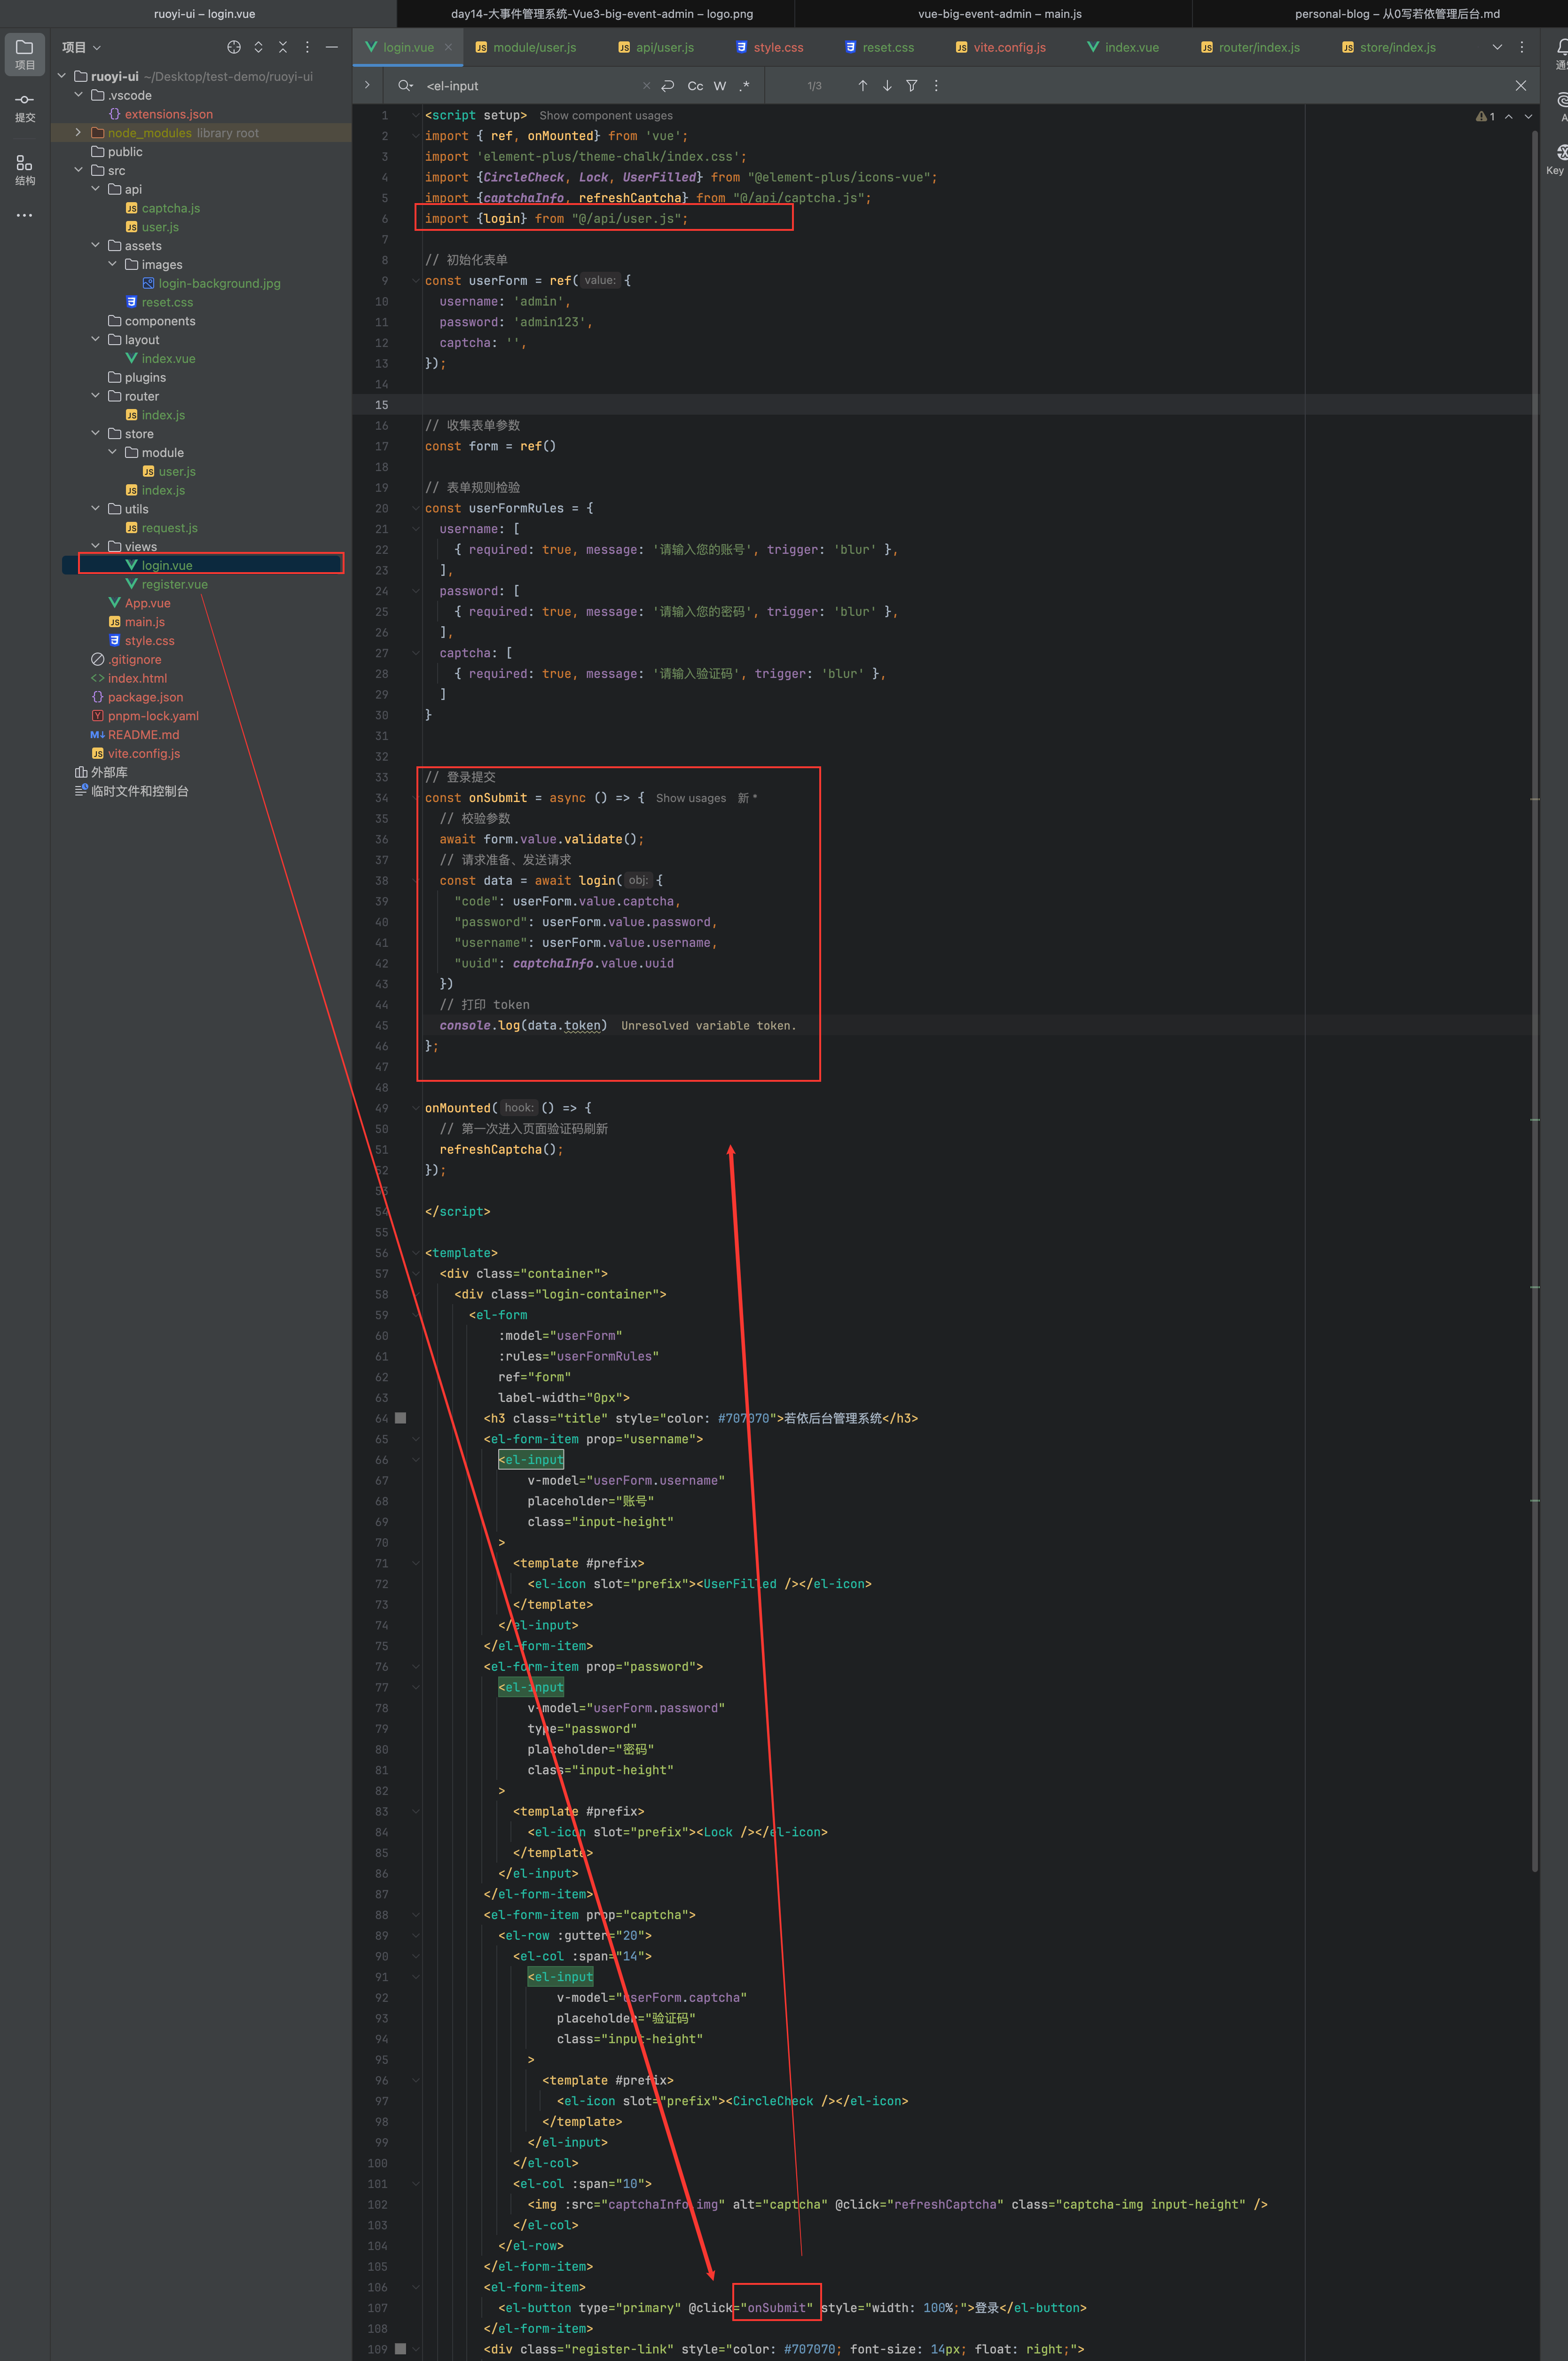The height and width of the screenshot is (2361, 1568).
Task: Fold the template block at line 56
Action: [x=416, y=1253]
